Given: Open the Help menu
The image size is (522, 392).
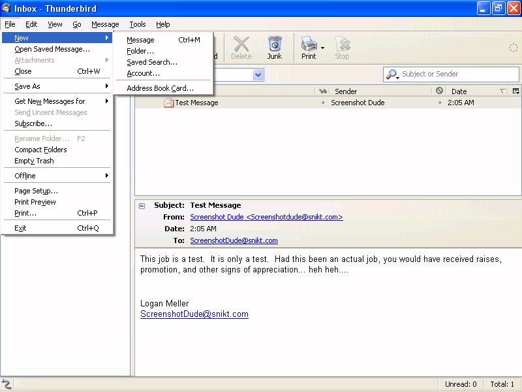Looking at the screenshot, I should click(162, 24).
